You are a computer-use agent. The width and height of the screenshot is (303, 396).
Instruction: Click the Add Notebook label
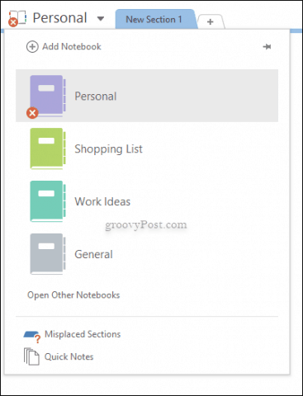coord(72,46)
